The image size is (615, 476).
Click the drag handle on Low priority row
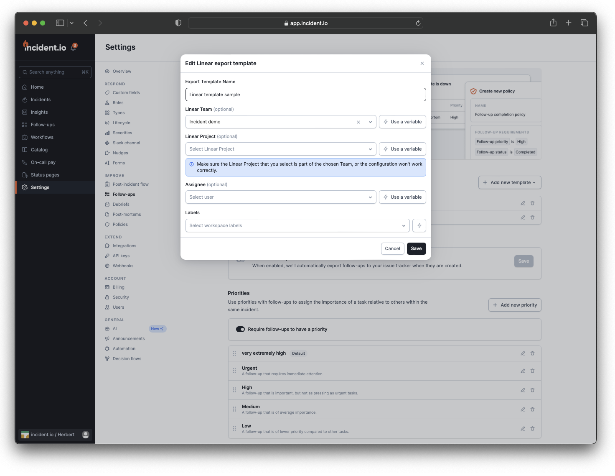(234, 429)
